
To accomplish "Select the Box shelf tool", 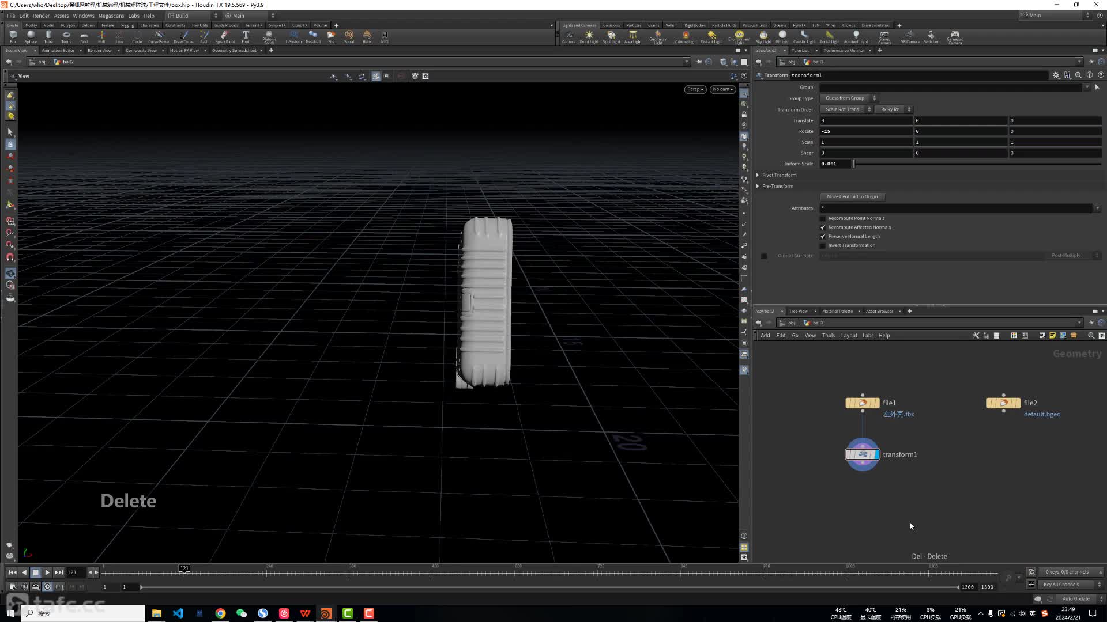I will coord(13,37).
